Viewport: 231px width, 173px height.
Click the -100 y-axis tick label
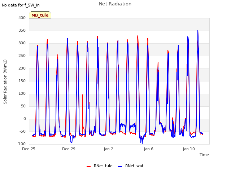coord(21,144)
